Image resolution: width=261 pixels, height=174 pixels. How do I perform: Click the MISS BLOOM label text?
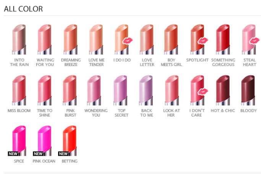click(x=19, y=111)
